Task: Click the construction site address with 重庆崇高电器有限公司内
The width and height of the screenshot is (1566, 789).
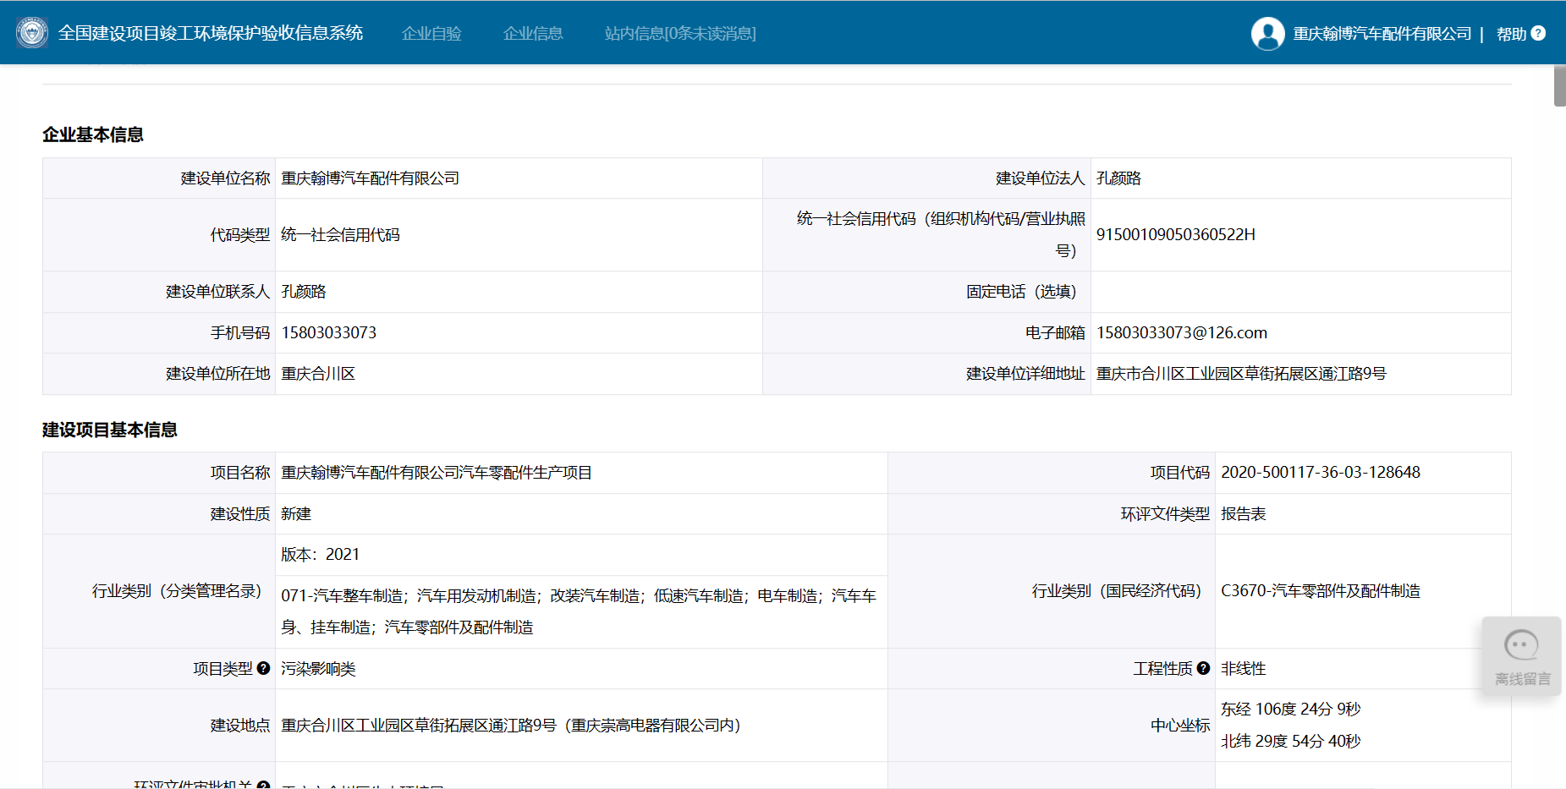Action: pos(510,725)
